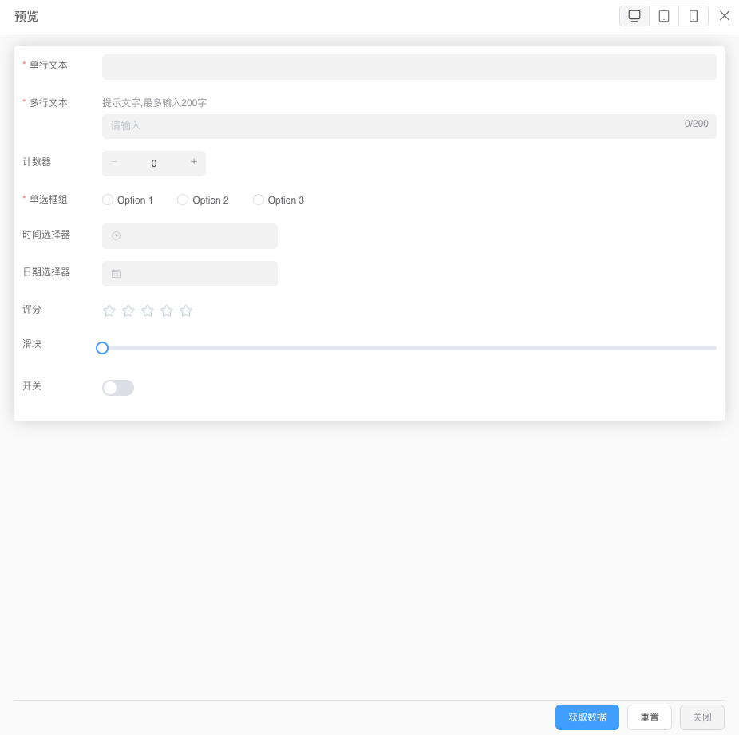Switch to tablet preview mode icon
The image size is (739, 735).
tap(664, 16)
